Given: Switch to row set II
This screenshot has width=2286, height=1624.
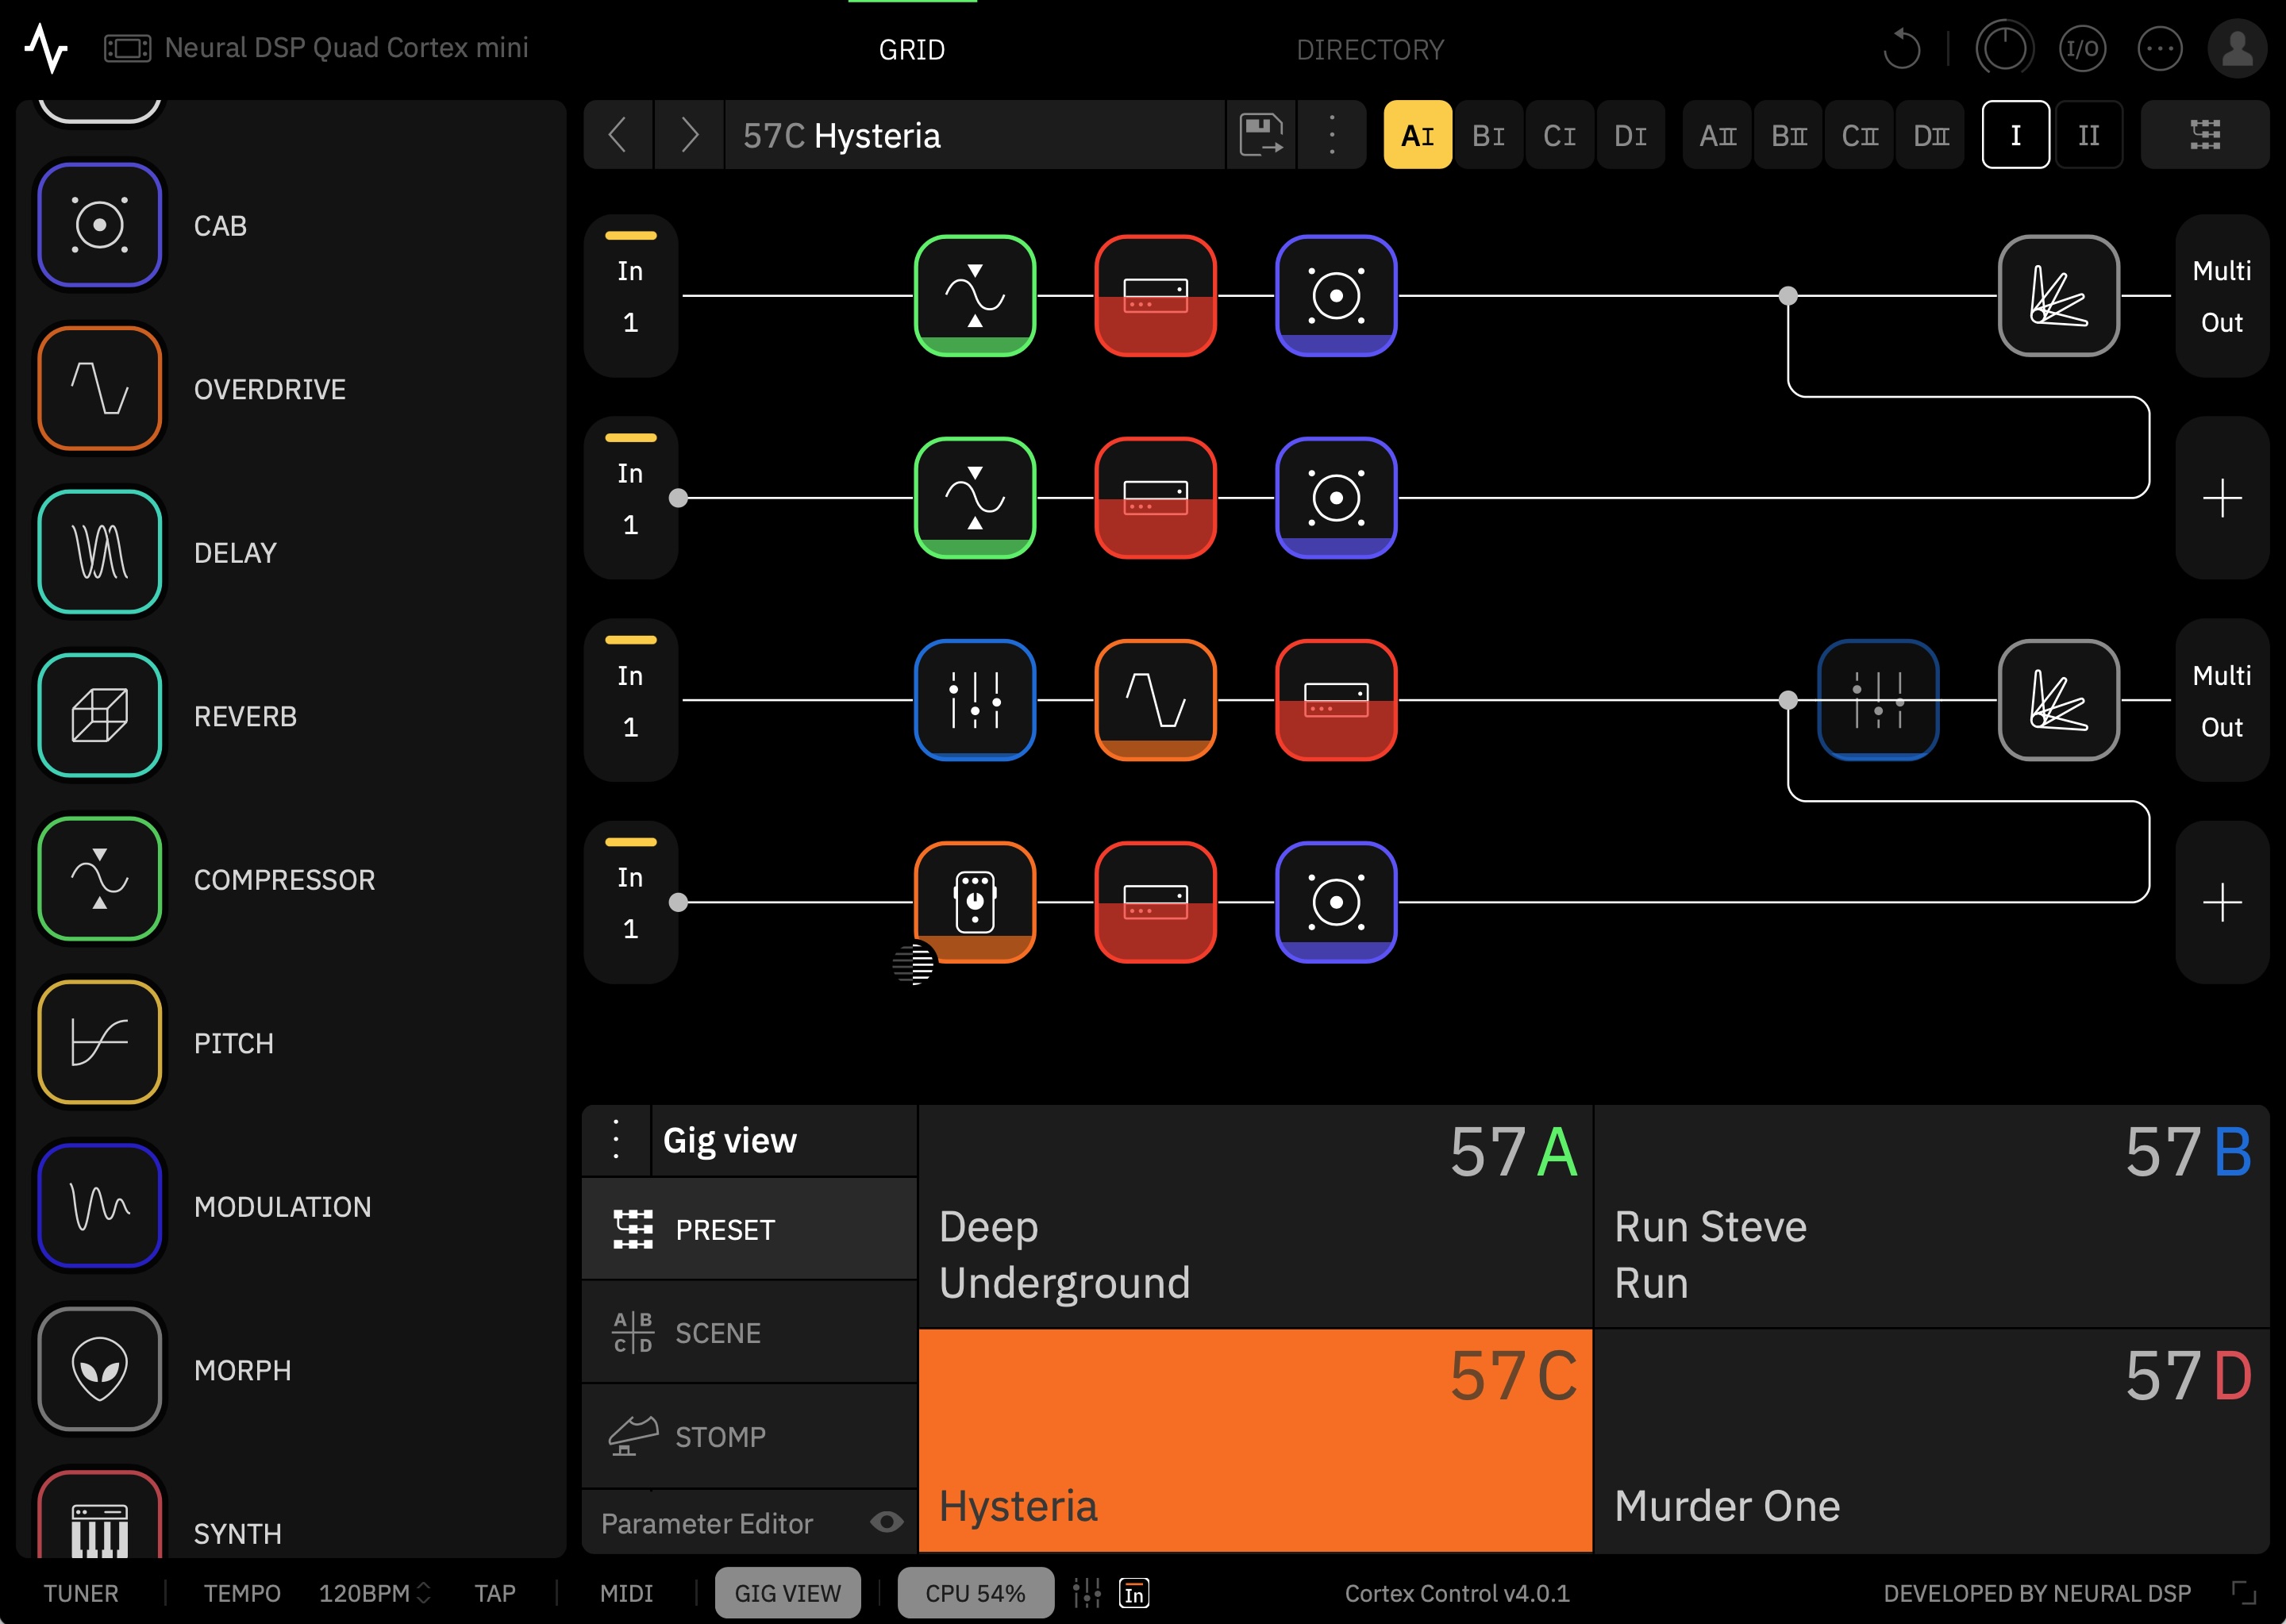Looking at the screenshot, I should click(x=2088, y=135).
